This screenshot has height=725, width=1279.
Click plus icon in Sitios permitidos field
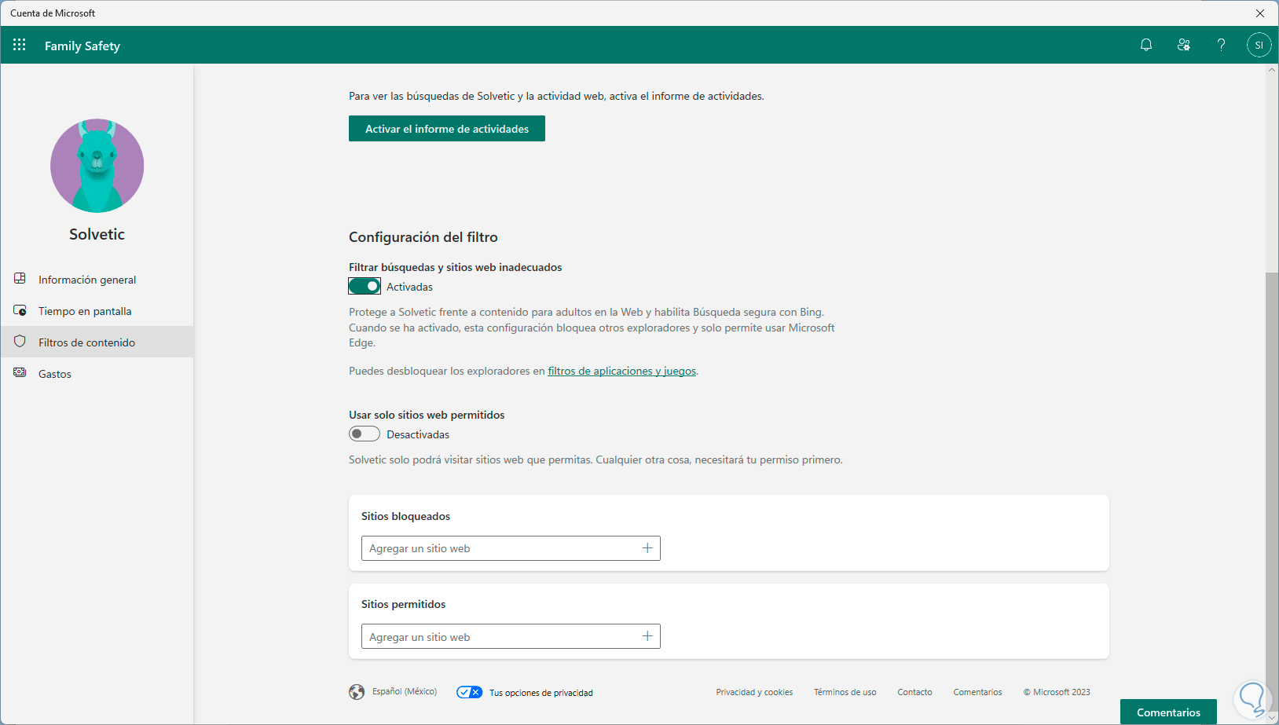click(x=647, y=636)
